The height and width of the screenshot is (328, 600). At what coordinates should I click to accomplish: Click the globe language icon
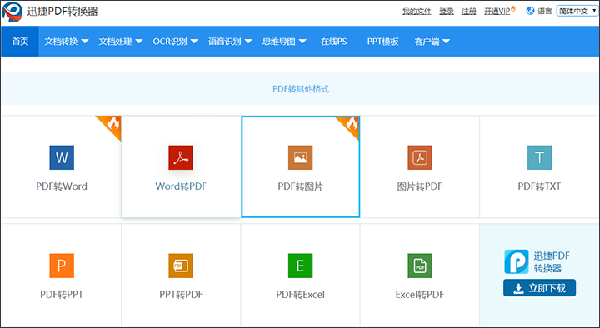(530, 11)
